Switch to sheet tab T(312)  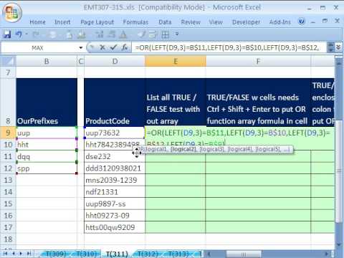[148, 254]
